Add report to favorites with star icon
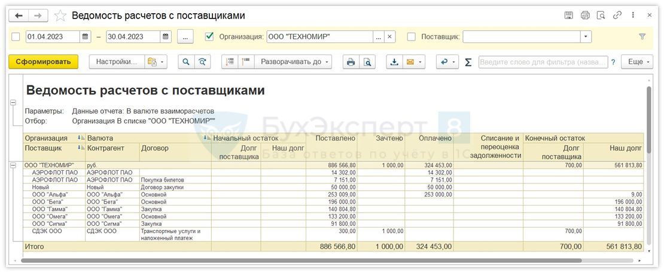 pyautogui.click(x=60, y=16)
